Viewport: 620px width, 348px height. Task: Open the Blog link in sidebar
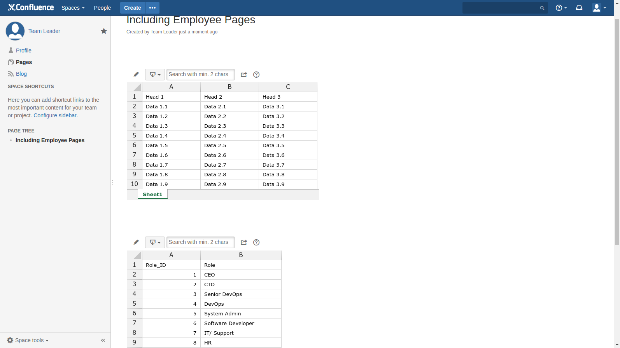point(21,74)
